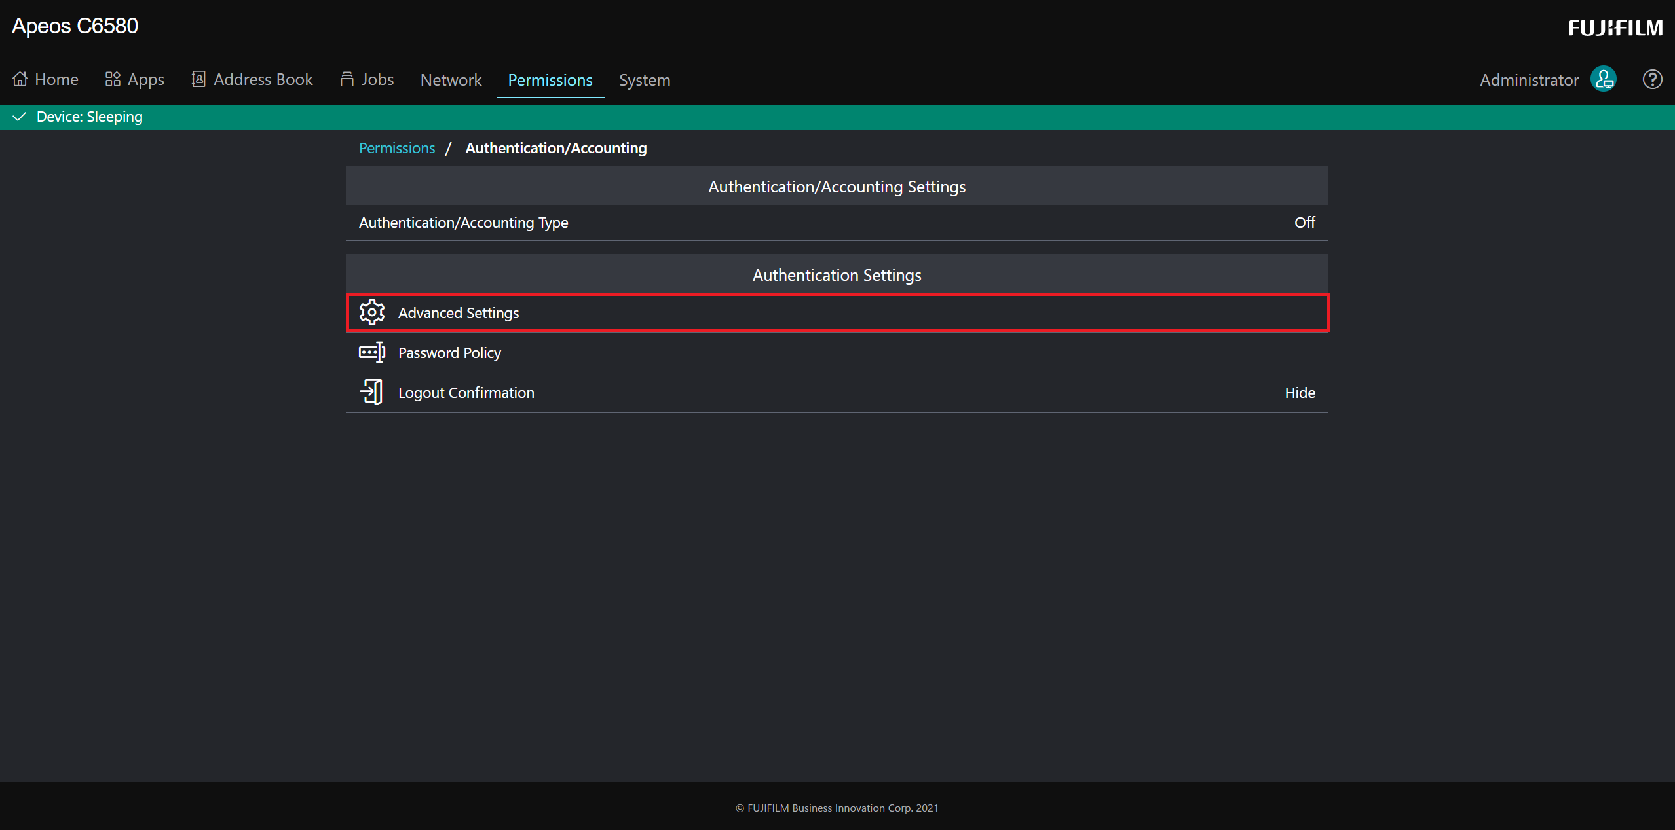Viewport: 1675px width, 830px height.
Task: Click the Home house icon
Action: pos(20,79)
